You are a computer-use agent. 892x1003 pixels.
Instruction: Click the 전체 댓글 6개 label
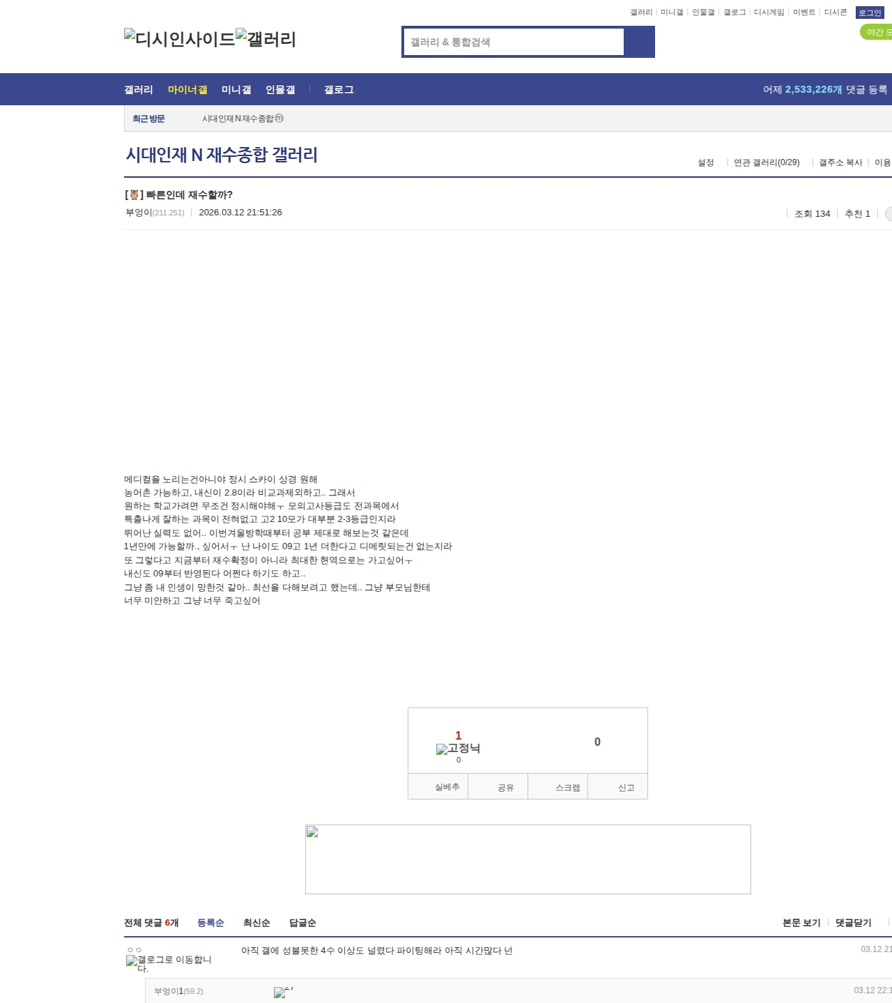tap(151, 923)
